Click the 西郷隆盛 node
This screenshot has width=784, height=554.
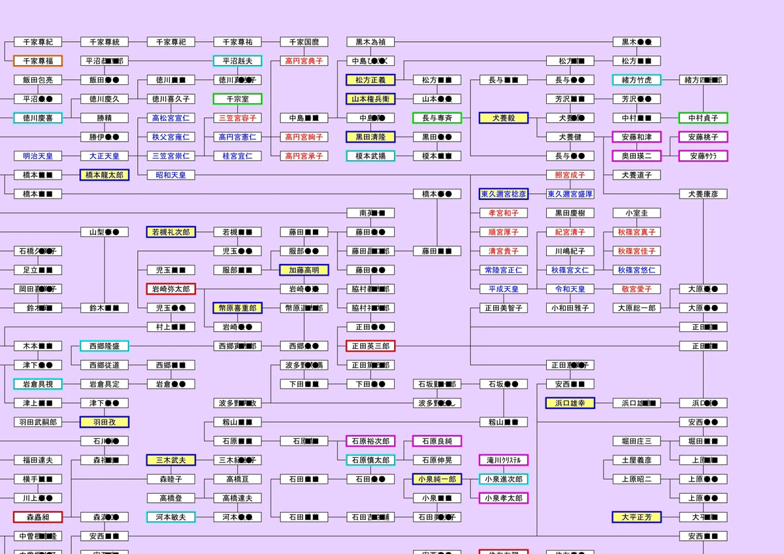click(x=105, y=346)
